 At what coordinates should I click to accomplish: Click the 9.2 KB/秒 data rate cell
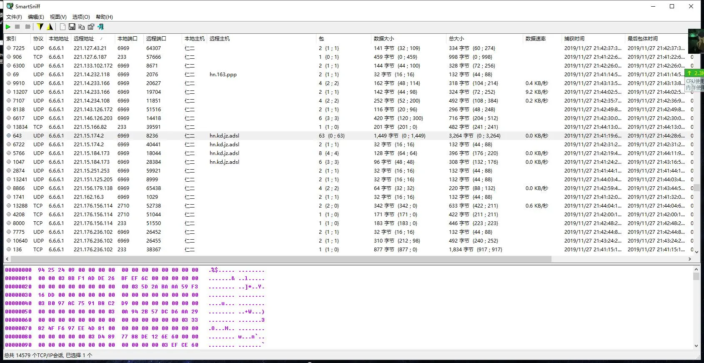pos(536,92)
